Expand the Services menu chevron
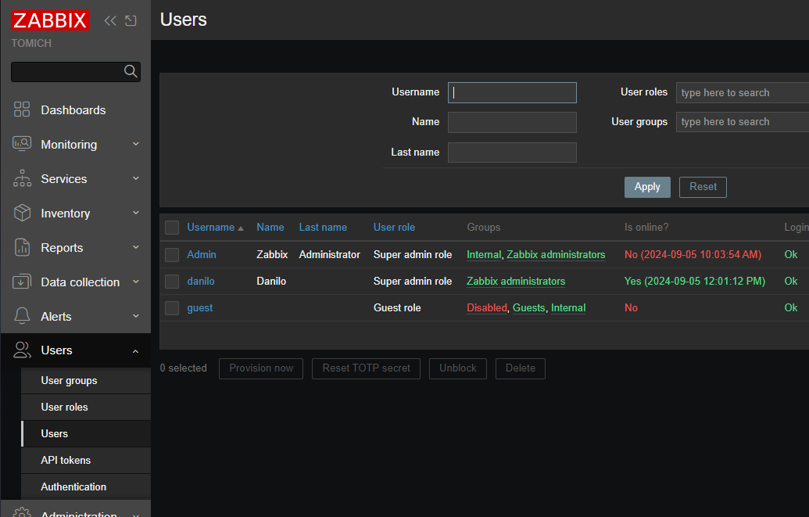The image size is (809, 517). (x=136, y=178)
